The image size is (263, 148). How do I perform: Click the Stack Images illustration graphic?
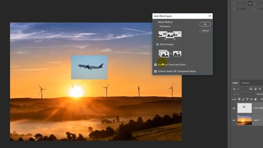(x=170, y=53)
